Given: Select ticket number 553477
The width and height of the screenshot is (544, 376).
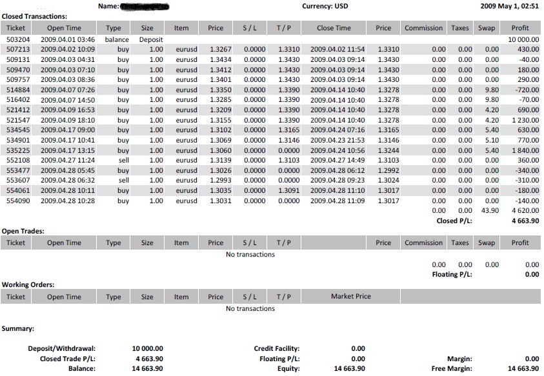Looking at the screenshot, I should click(18, 170).
